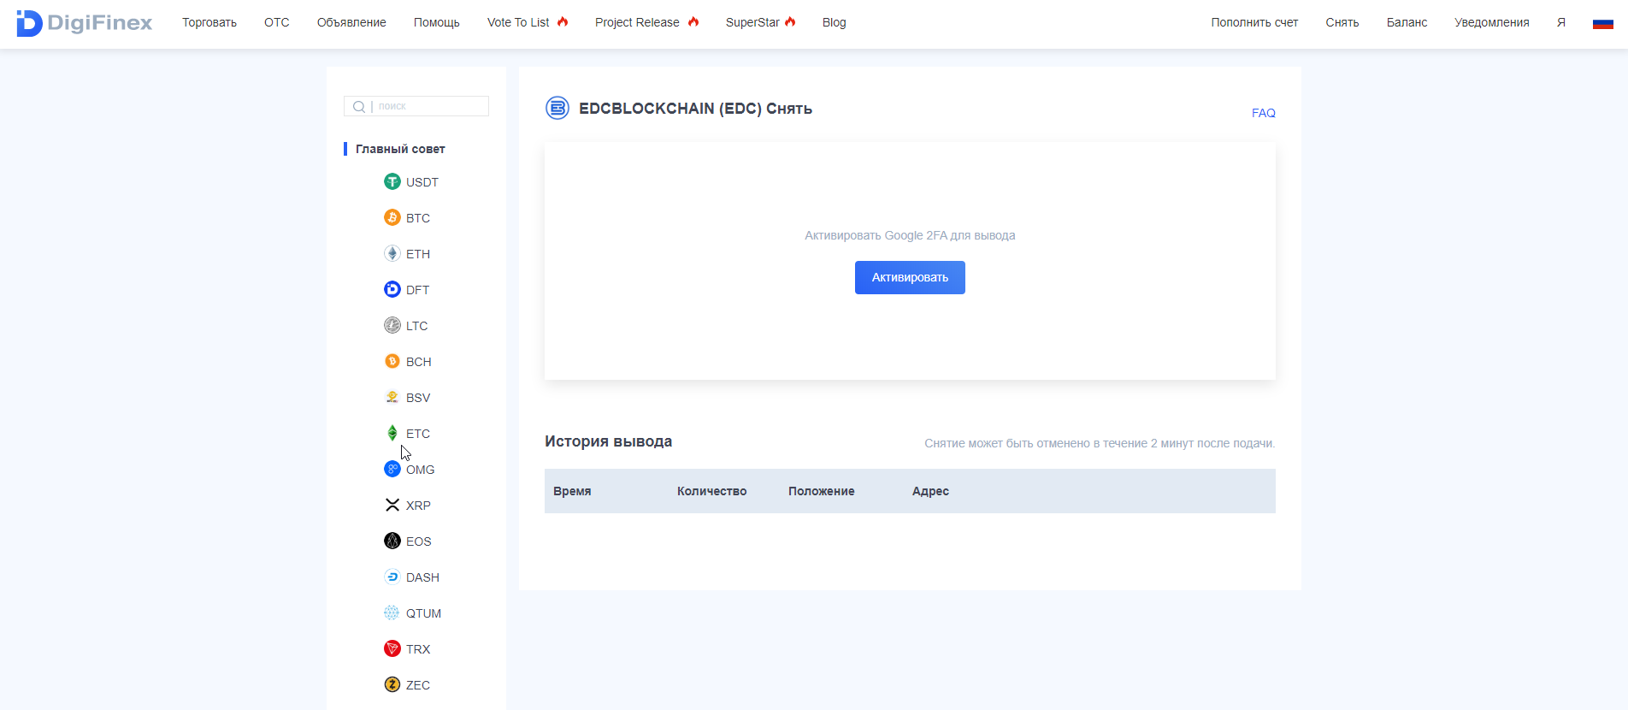Click the OMG coin icon
This screenshot has height=710, width=1628.
(x=392, y=469)
